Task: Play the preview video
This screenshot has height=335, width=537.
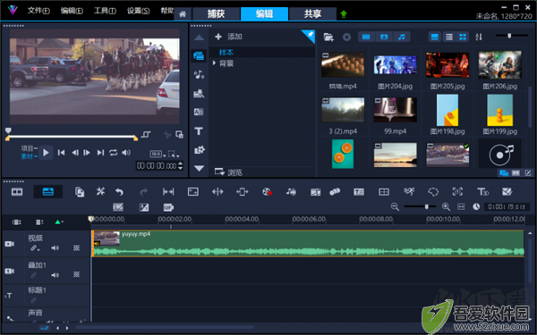Action: [x=46, y=153]
